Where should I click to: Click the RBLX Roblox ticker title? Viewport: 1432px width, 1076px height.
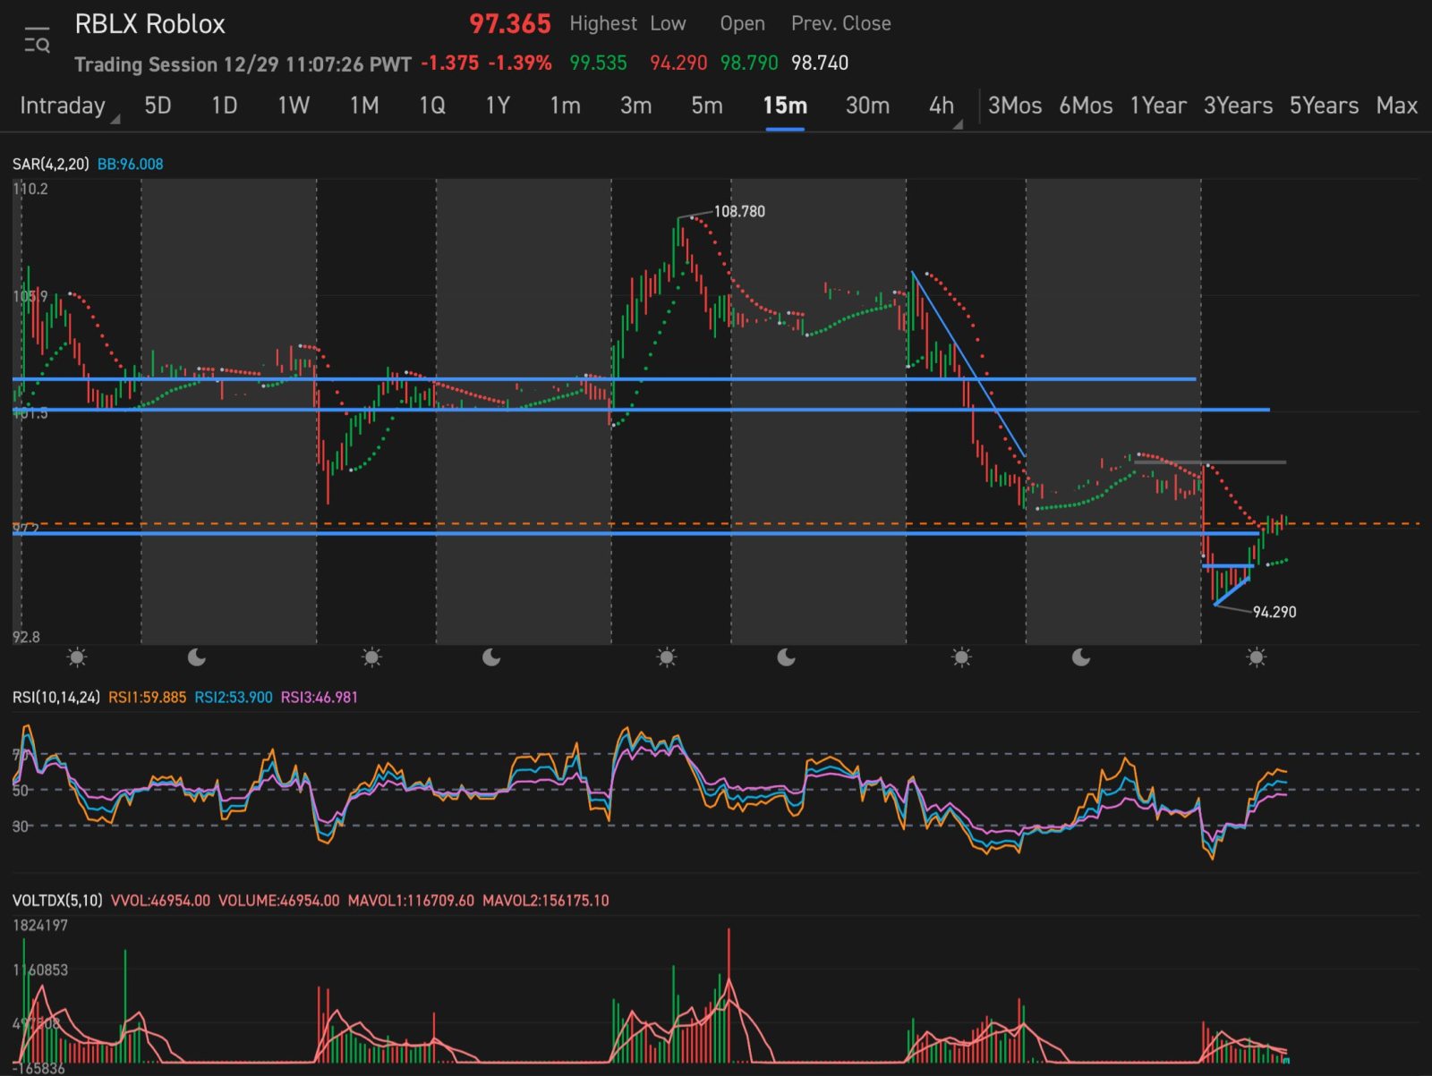point(149,24)
